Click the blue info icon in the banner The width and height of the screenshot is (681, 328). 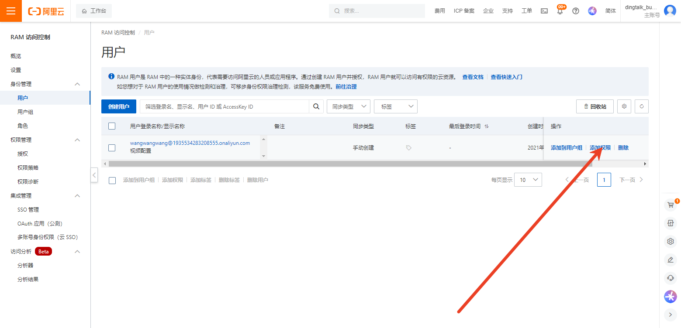[x=111, y=77]
